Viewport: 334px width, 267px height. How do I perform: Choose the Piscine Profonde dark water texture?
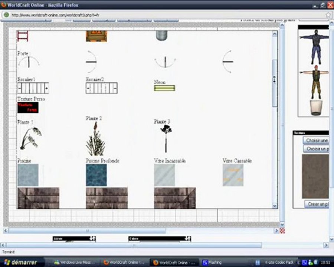pyautogui.click(x=96, y=175)
